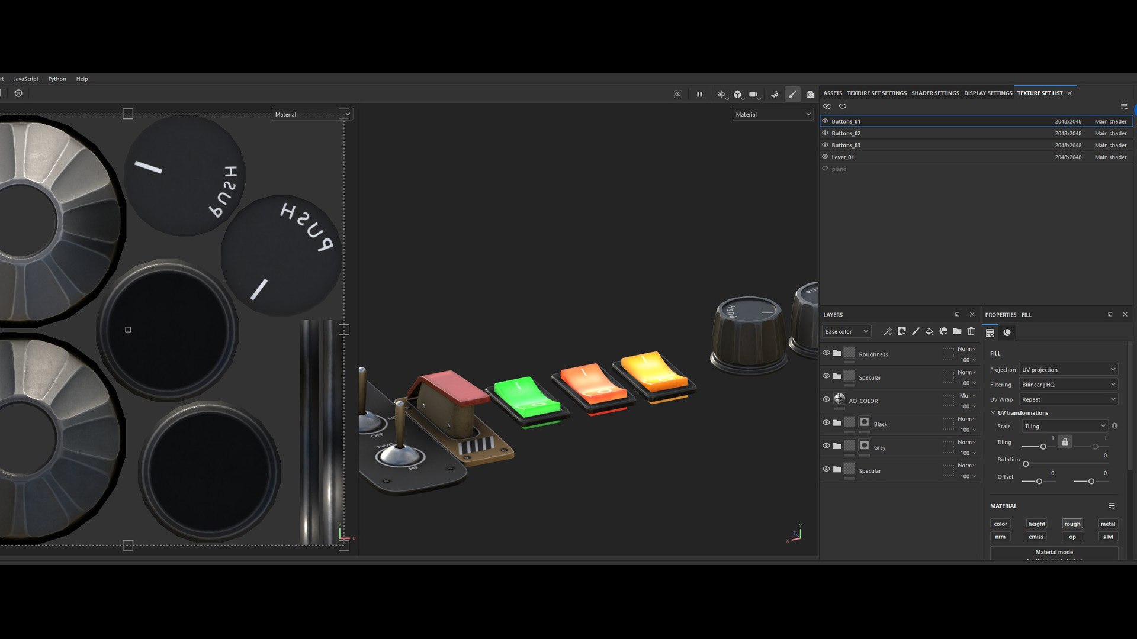Viewport: 1137px width, 639px height.
Task: Click the pause rendering icon
Action: pyautogui.click(x=699, y=94)
